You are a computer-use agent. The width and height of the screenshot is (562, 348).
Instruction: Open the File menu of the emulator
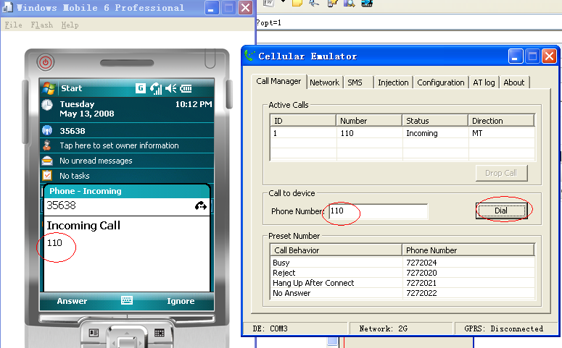[x=14, y=25]
